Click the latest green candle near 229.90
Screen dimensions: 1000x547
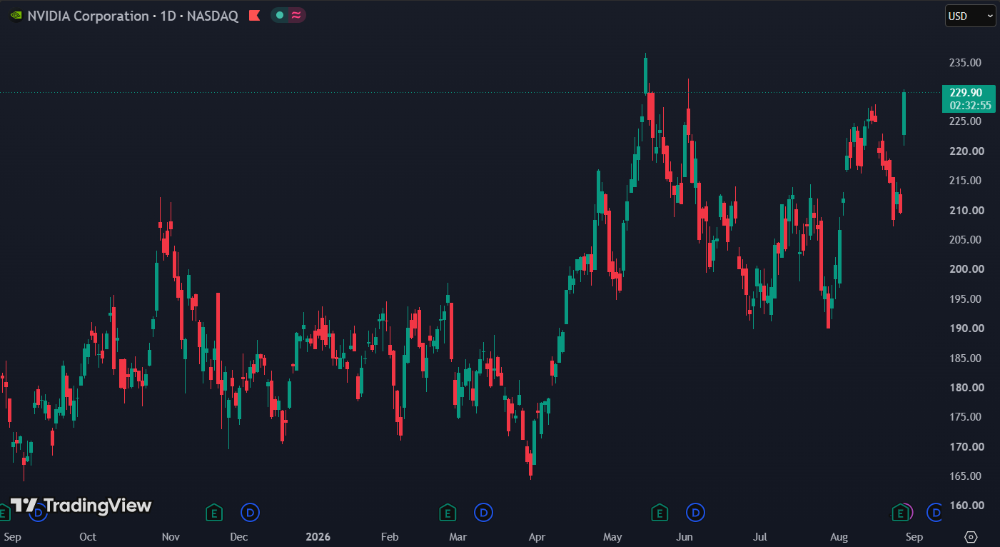pos(904,114)
